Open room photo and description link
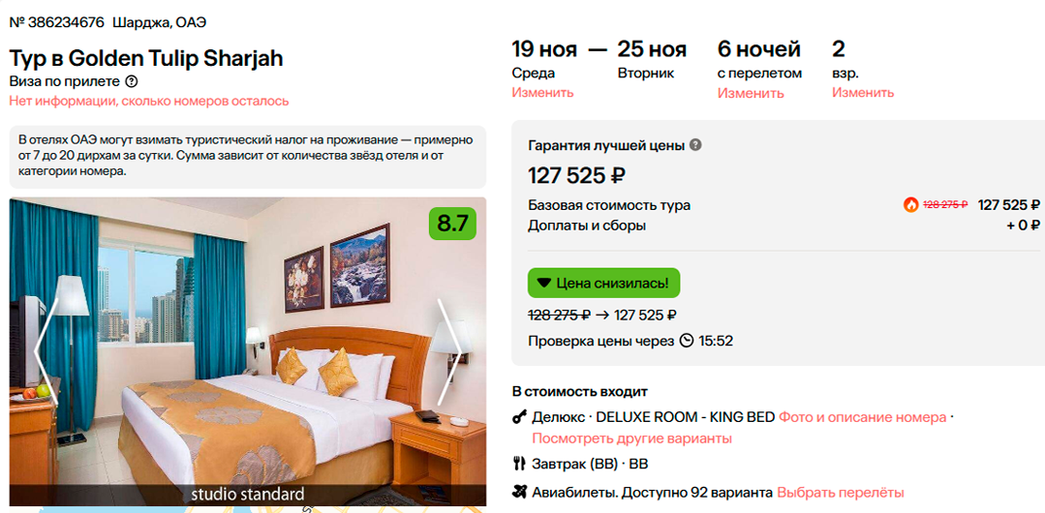This screenshot has height=513, width=1045. 862,417
